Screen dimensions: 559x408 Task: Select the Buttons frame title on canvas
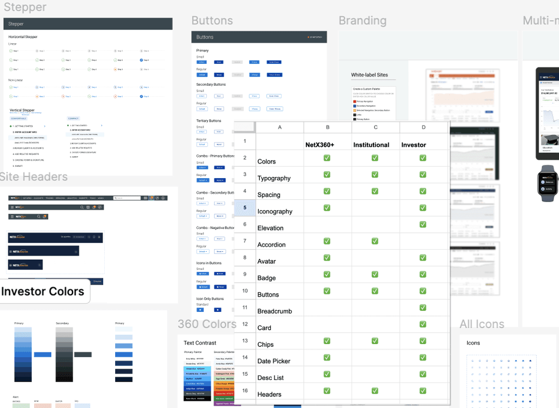(x=212, y=21)
